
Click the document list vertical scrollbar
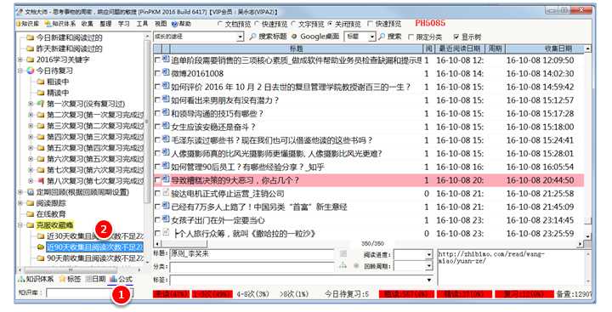[588, 144]
